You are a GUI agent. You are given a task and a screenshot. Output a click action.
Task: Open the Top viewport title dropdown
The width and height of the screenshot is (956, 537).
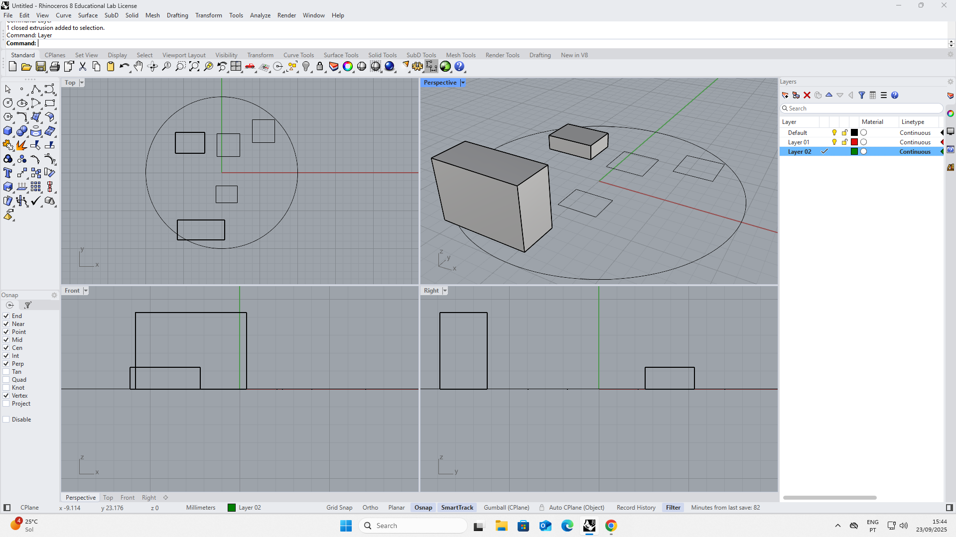point(82,83)
